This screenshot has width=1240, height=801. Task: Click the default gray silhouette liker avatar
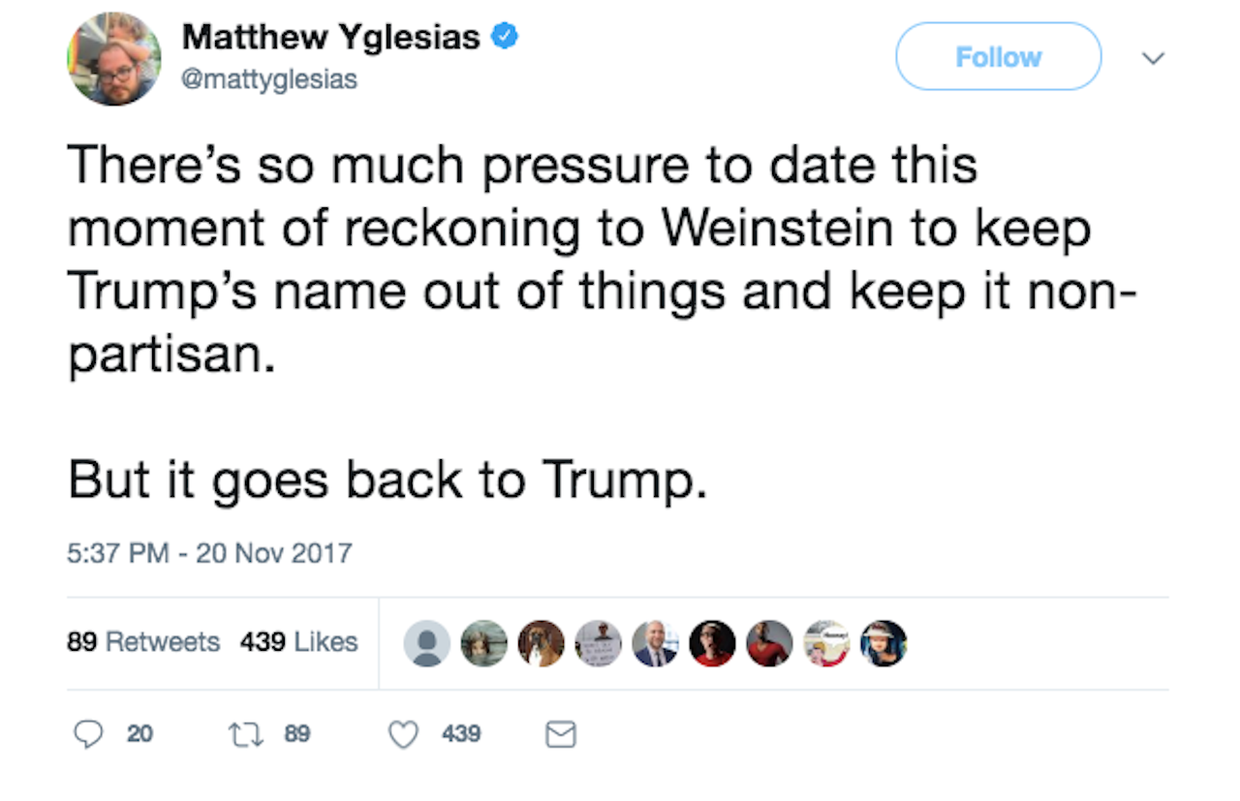click(426, 643)
